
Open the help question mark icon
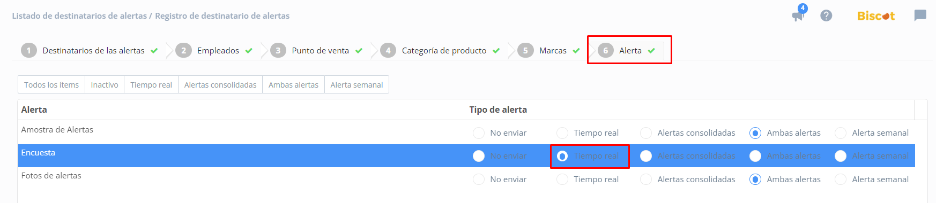(826, 15)
